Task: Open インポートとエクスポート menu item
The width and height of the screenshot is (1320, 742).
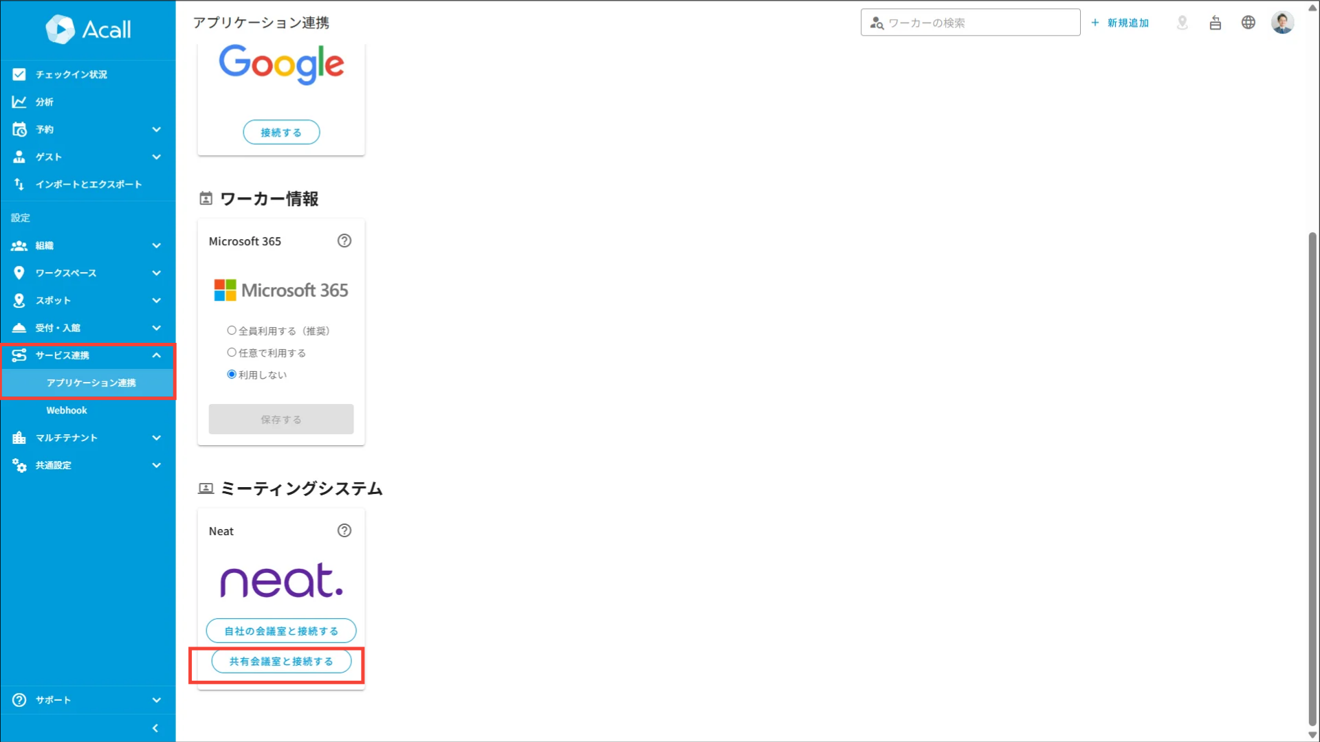Action: (88, 184)
